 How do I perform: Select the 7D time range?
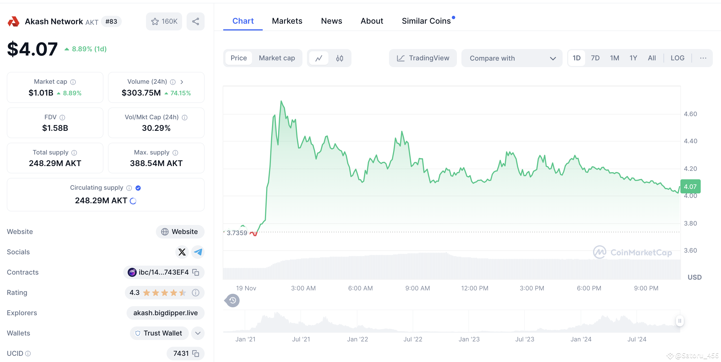(595, 58)
